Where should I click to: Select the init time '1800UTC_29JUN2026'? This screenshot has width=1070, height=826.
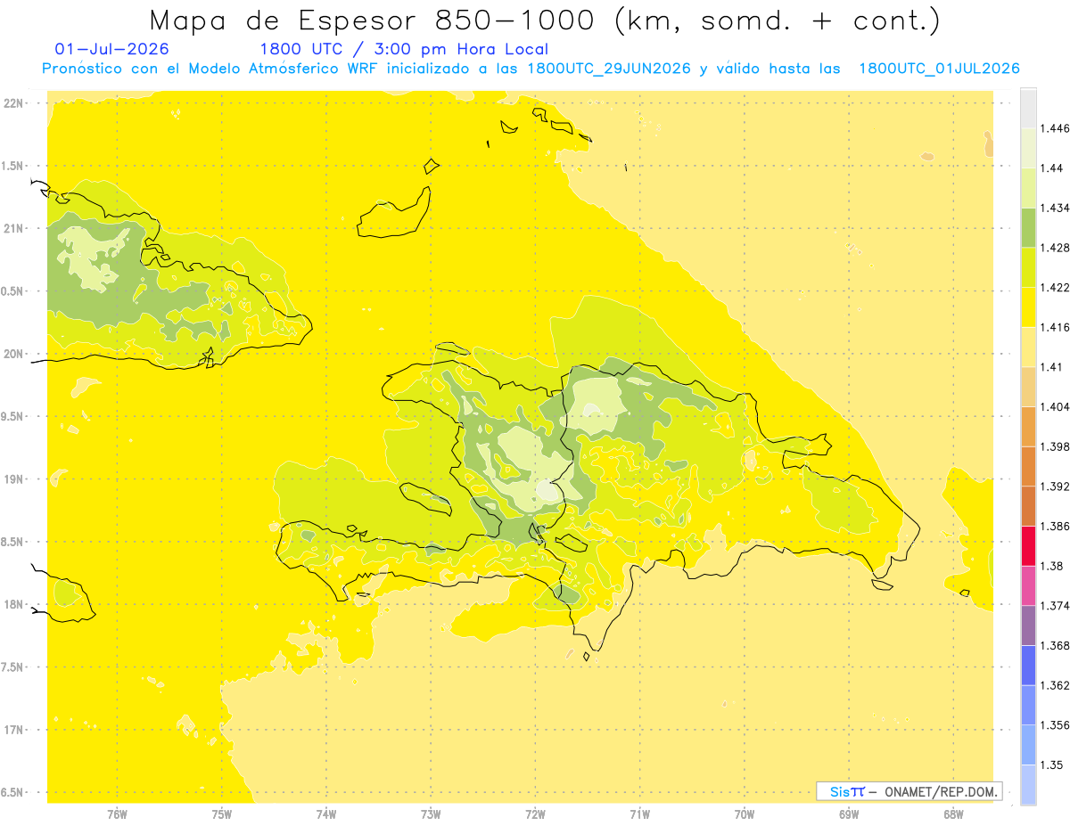(609, 69)
